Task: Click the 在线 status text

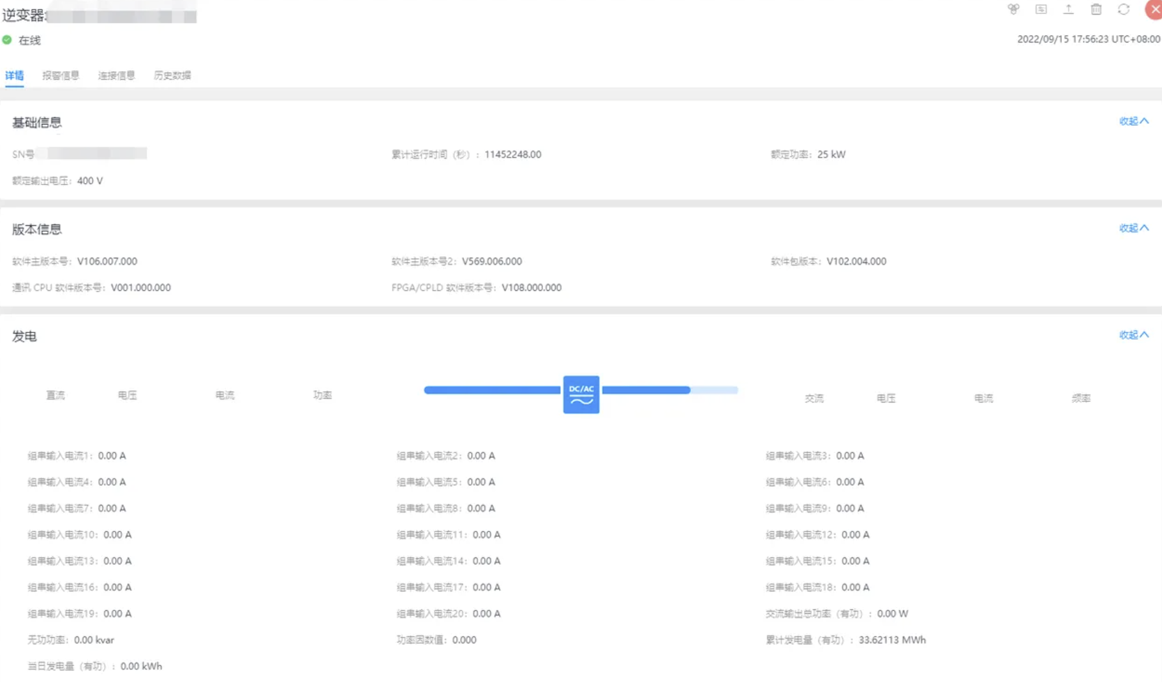Action: point(29,40)
